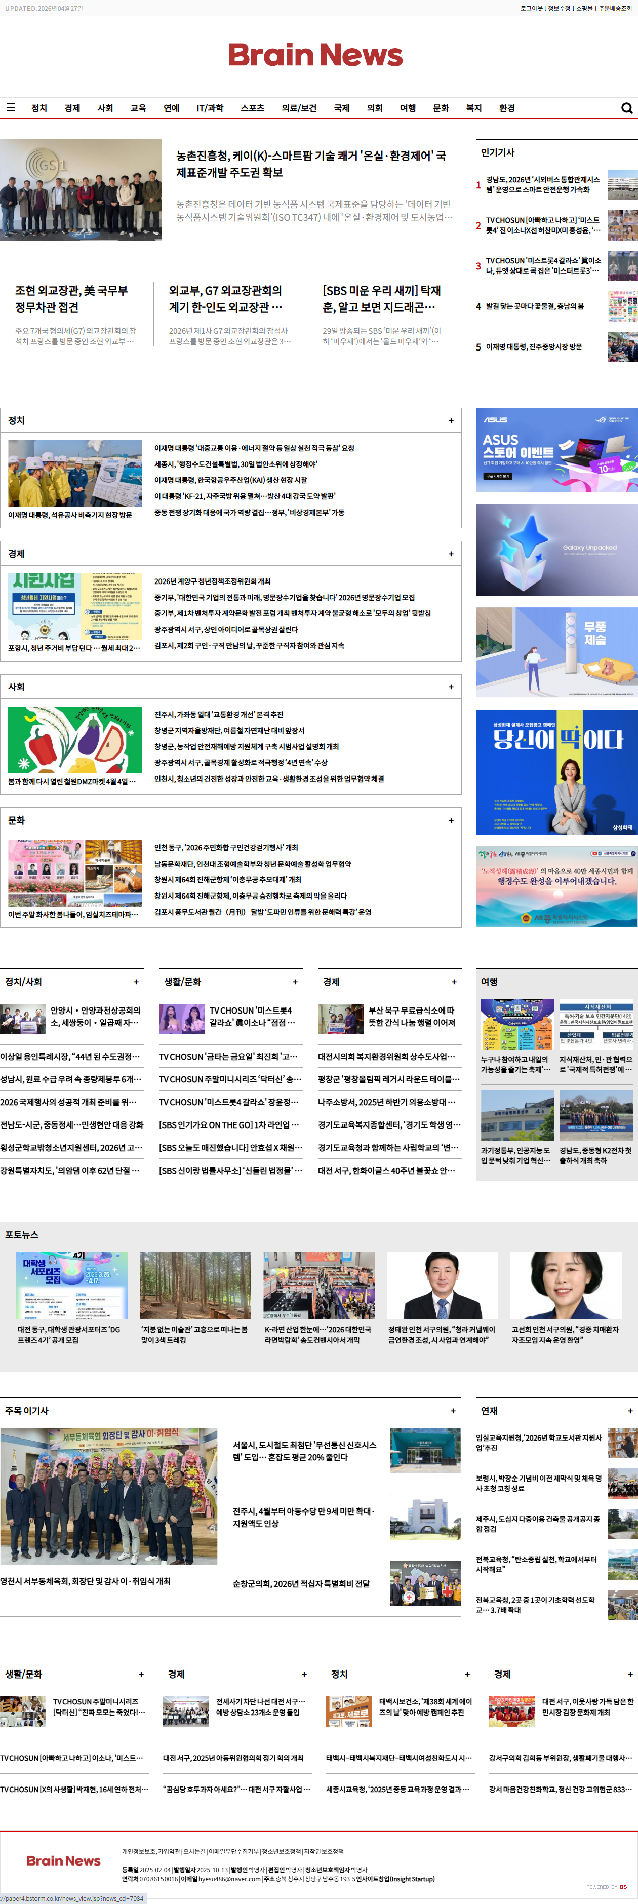Open the 무풍 제습 ad banner

(x=556, y=653)
